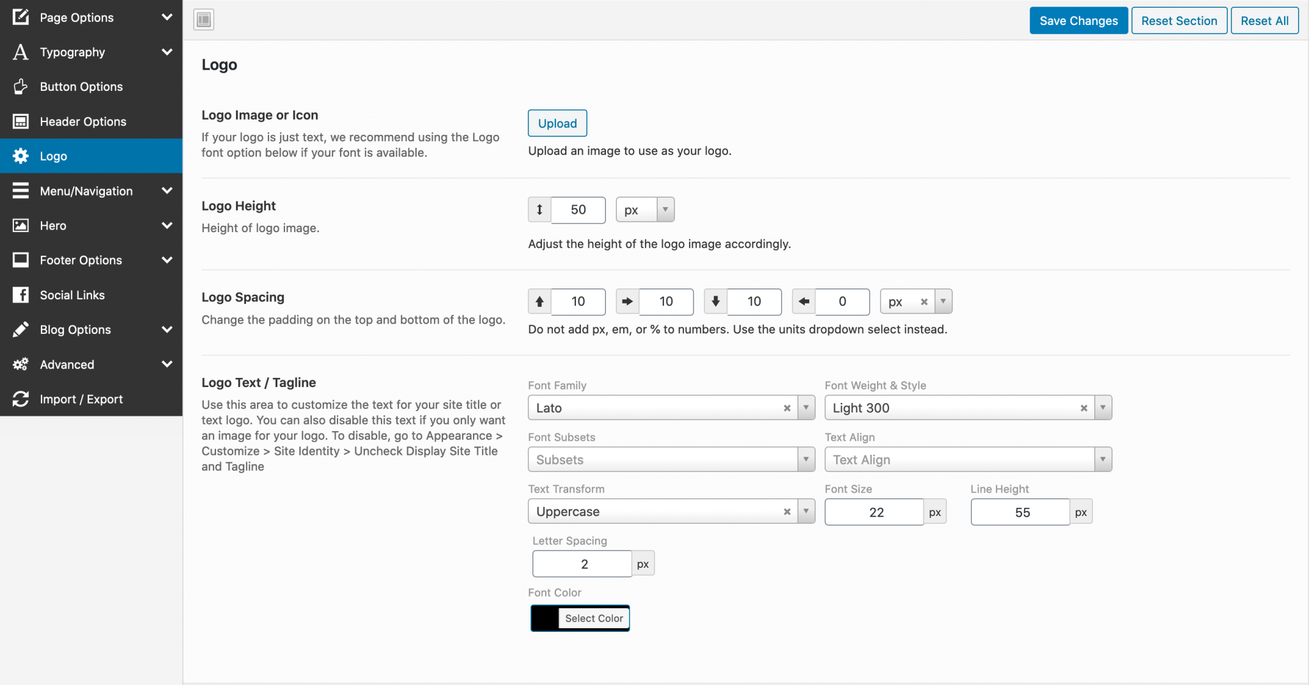Viewport: 1309px width, 685px height.
Task: Open the Text Align dropdown
Action: (968, 459)
